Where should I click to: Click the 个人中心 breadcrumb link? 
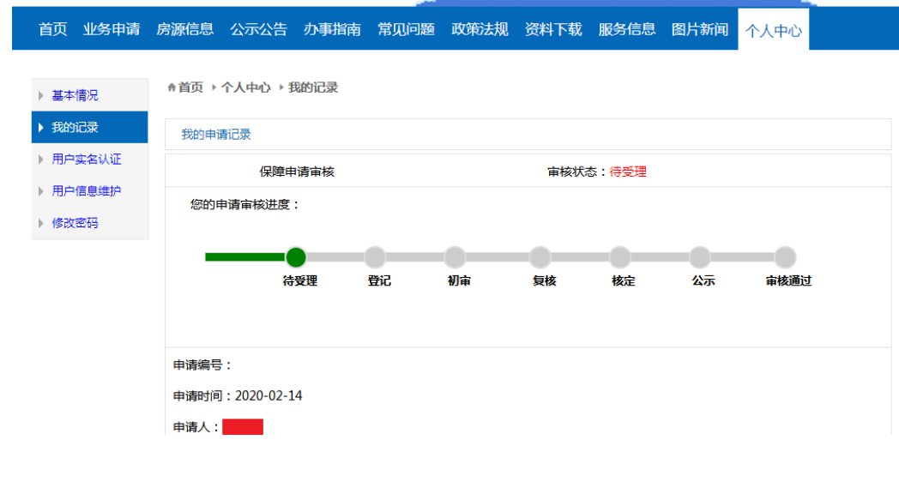click(245, 88)
